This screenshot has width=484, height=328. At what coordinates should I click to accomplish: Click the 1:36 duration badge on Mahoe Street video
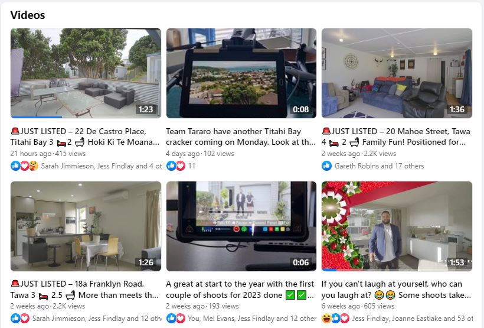pos(457,109)
